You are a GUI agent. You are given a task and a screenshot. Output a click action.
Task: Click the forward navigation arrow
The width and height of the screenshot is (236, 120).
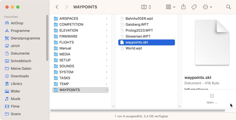66,7
